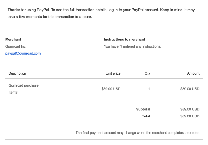The width and height of the screenshot is (208, 145).
Task: Click the $89.00 USD unit price value
Action: pyautogui.click(x=111, y=89)
